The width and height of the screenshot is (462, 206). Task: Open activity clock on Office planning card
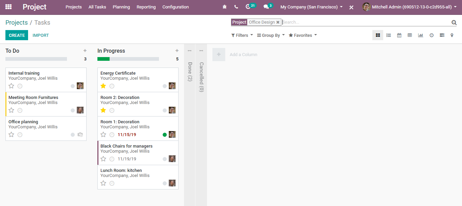(20, 135)
